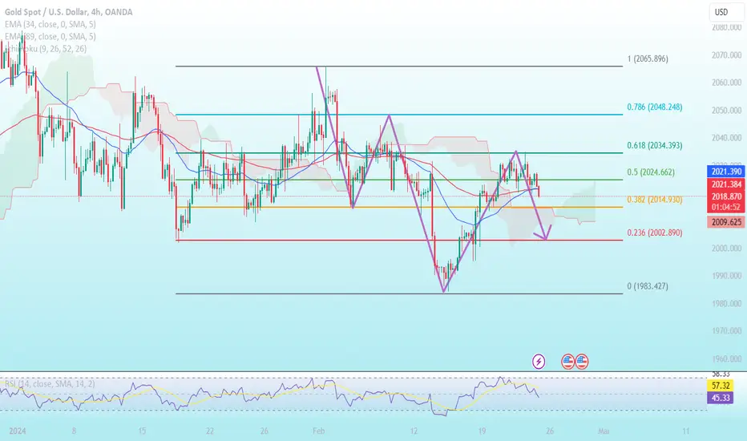747x441 pixels.
Task: Click the 2070.000 price axis label
Action: click(726, 55)
